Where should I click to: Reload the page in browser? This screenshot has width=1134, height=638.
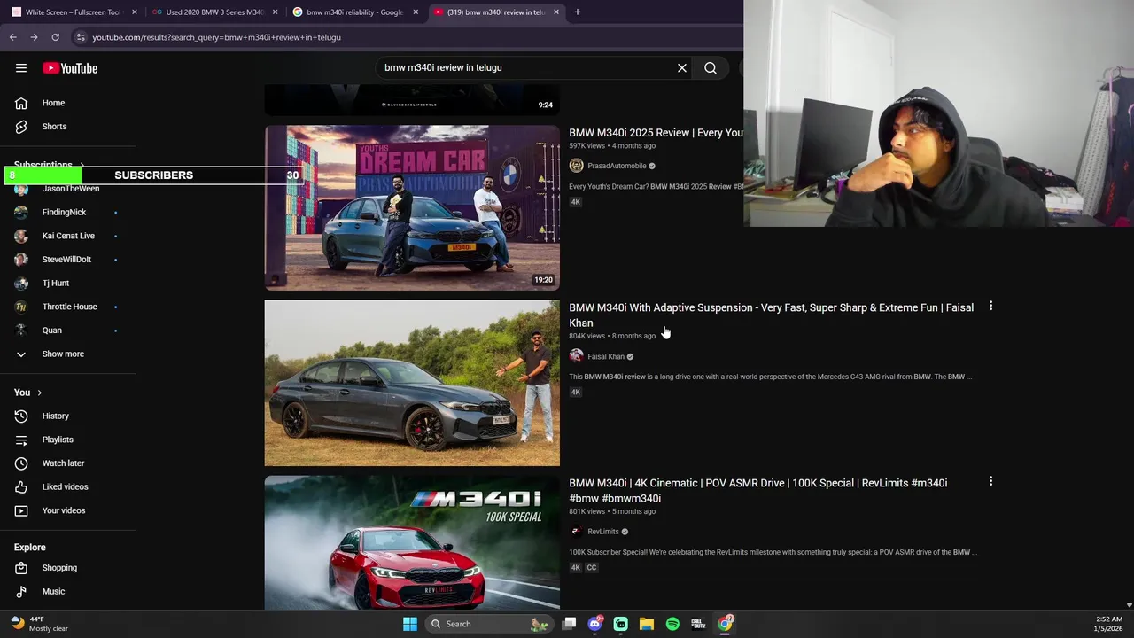pos(55,37)
